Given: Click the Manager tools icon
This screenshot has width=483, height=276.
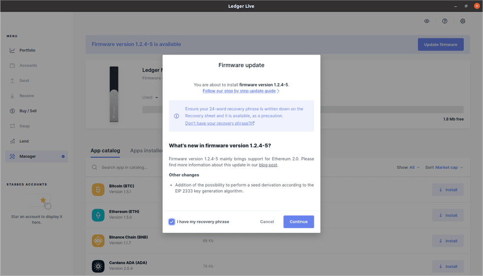Looking at the screenshot, I should (x=12, y=156).
